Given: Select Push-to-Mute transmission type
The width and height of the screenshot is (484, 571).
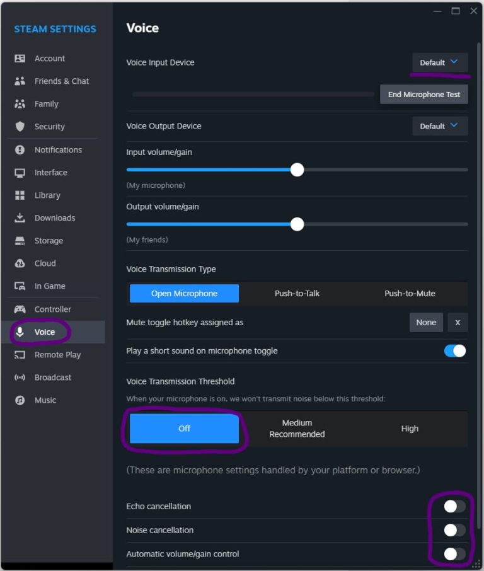Looking at the screenshot, I should point(410,294).
